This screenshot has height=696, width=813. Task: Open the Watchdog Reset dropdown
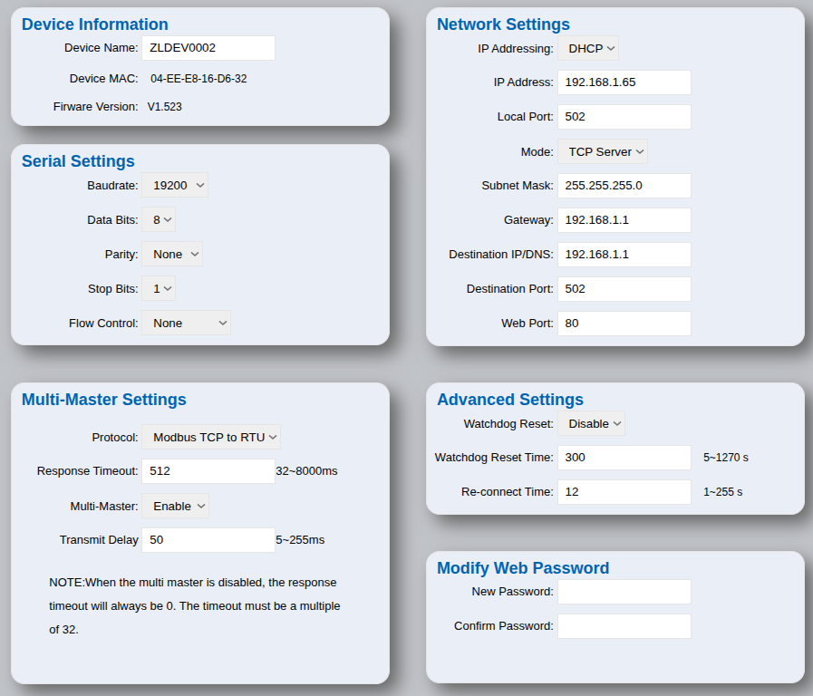tap(591, 423)
